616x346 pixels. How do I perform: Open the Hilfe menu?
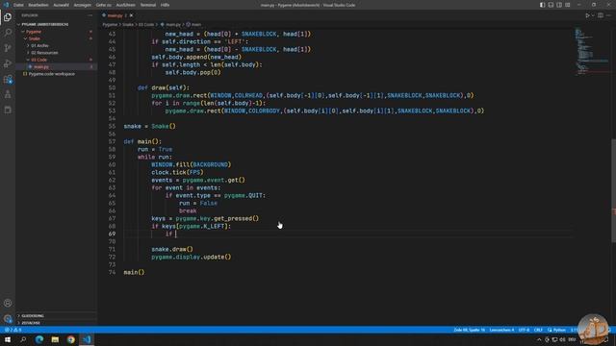click(x=165, y=5)
